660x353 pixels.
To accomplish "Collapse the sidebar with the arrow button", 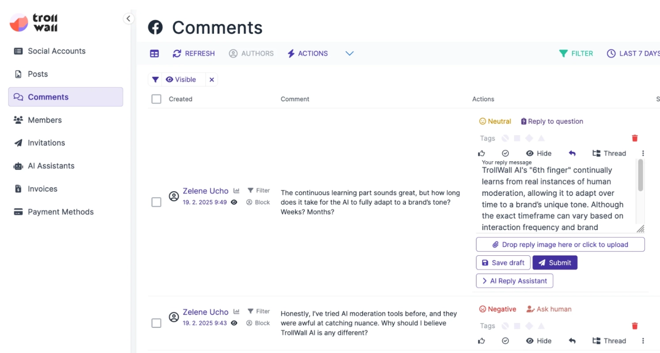I will point(128,19).
